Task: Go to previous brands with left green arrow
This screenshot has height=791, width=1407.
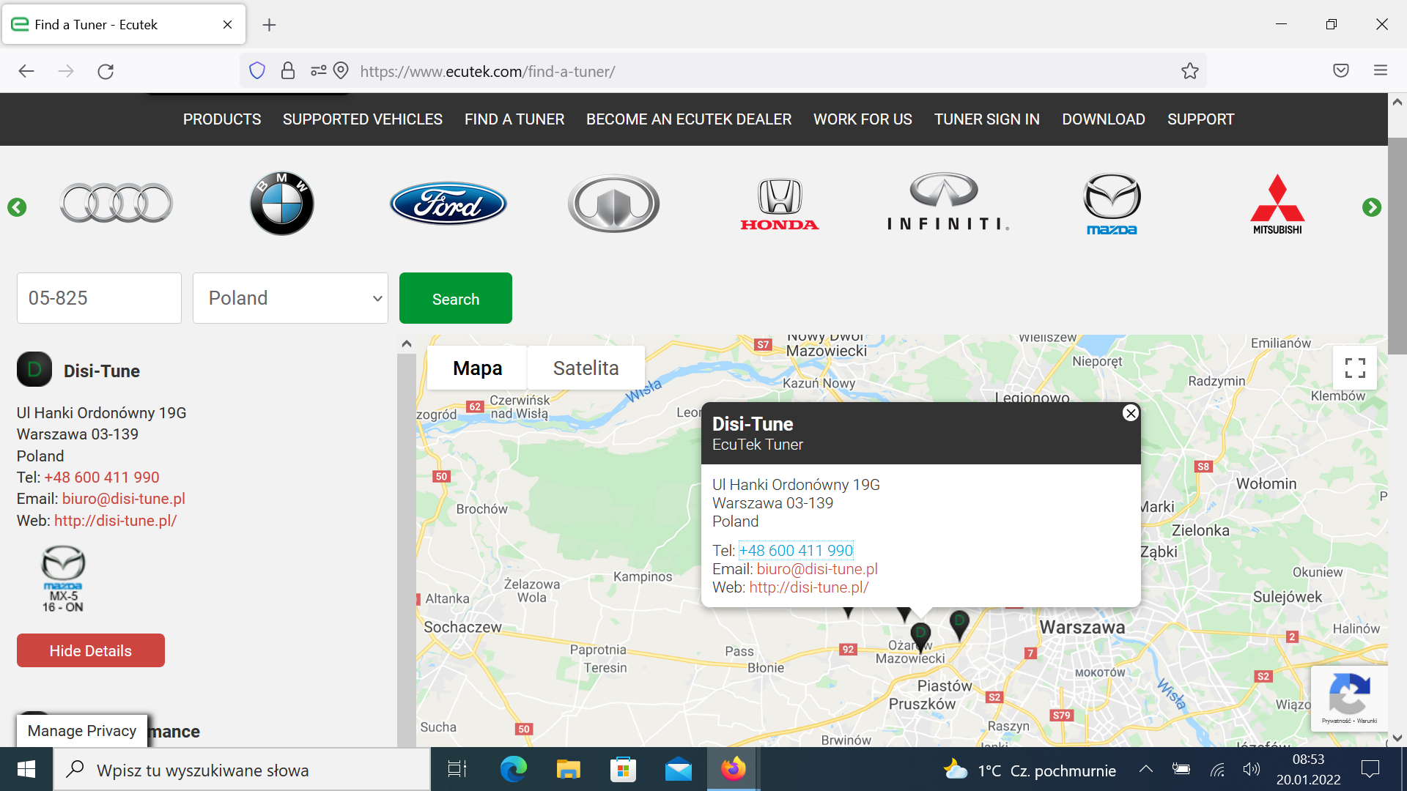Action: pyautogui.click(x=17, y=207)
